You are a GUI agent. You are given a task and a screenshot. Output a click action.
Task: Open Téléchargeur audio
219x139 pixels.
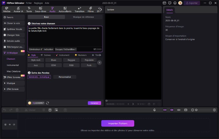pyautogui.click(x=14, y=47)
